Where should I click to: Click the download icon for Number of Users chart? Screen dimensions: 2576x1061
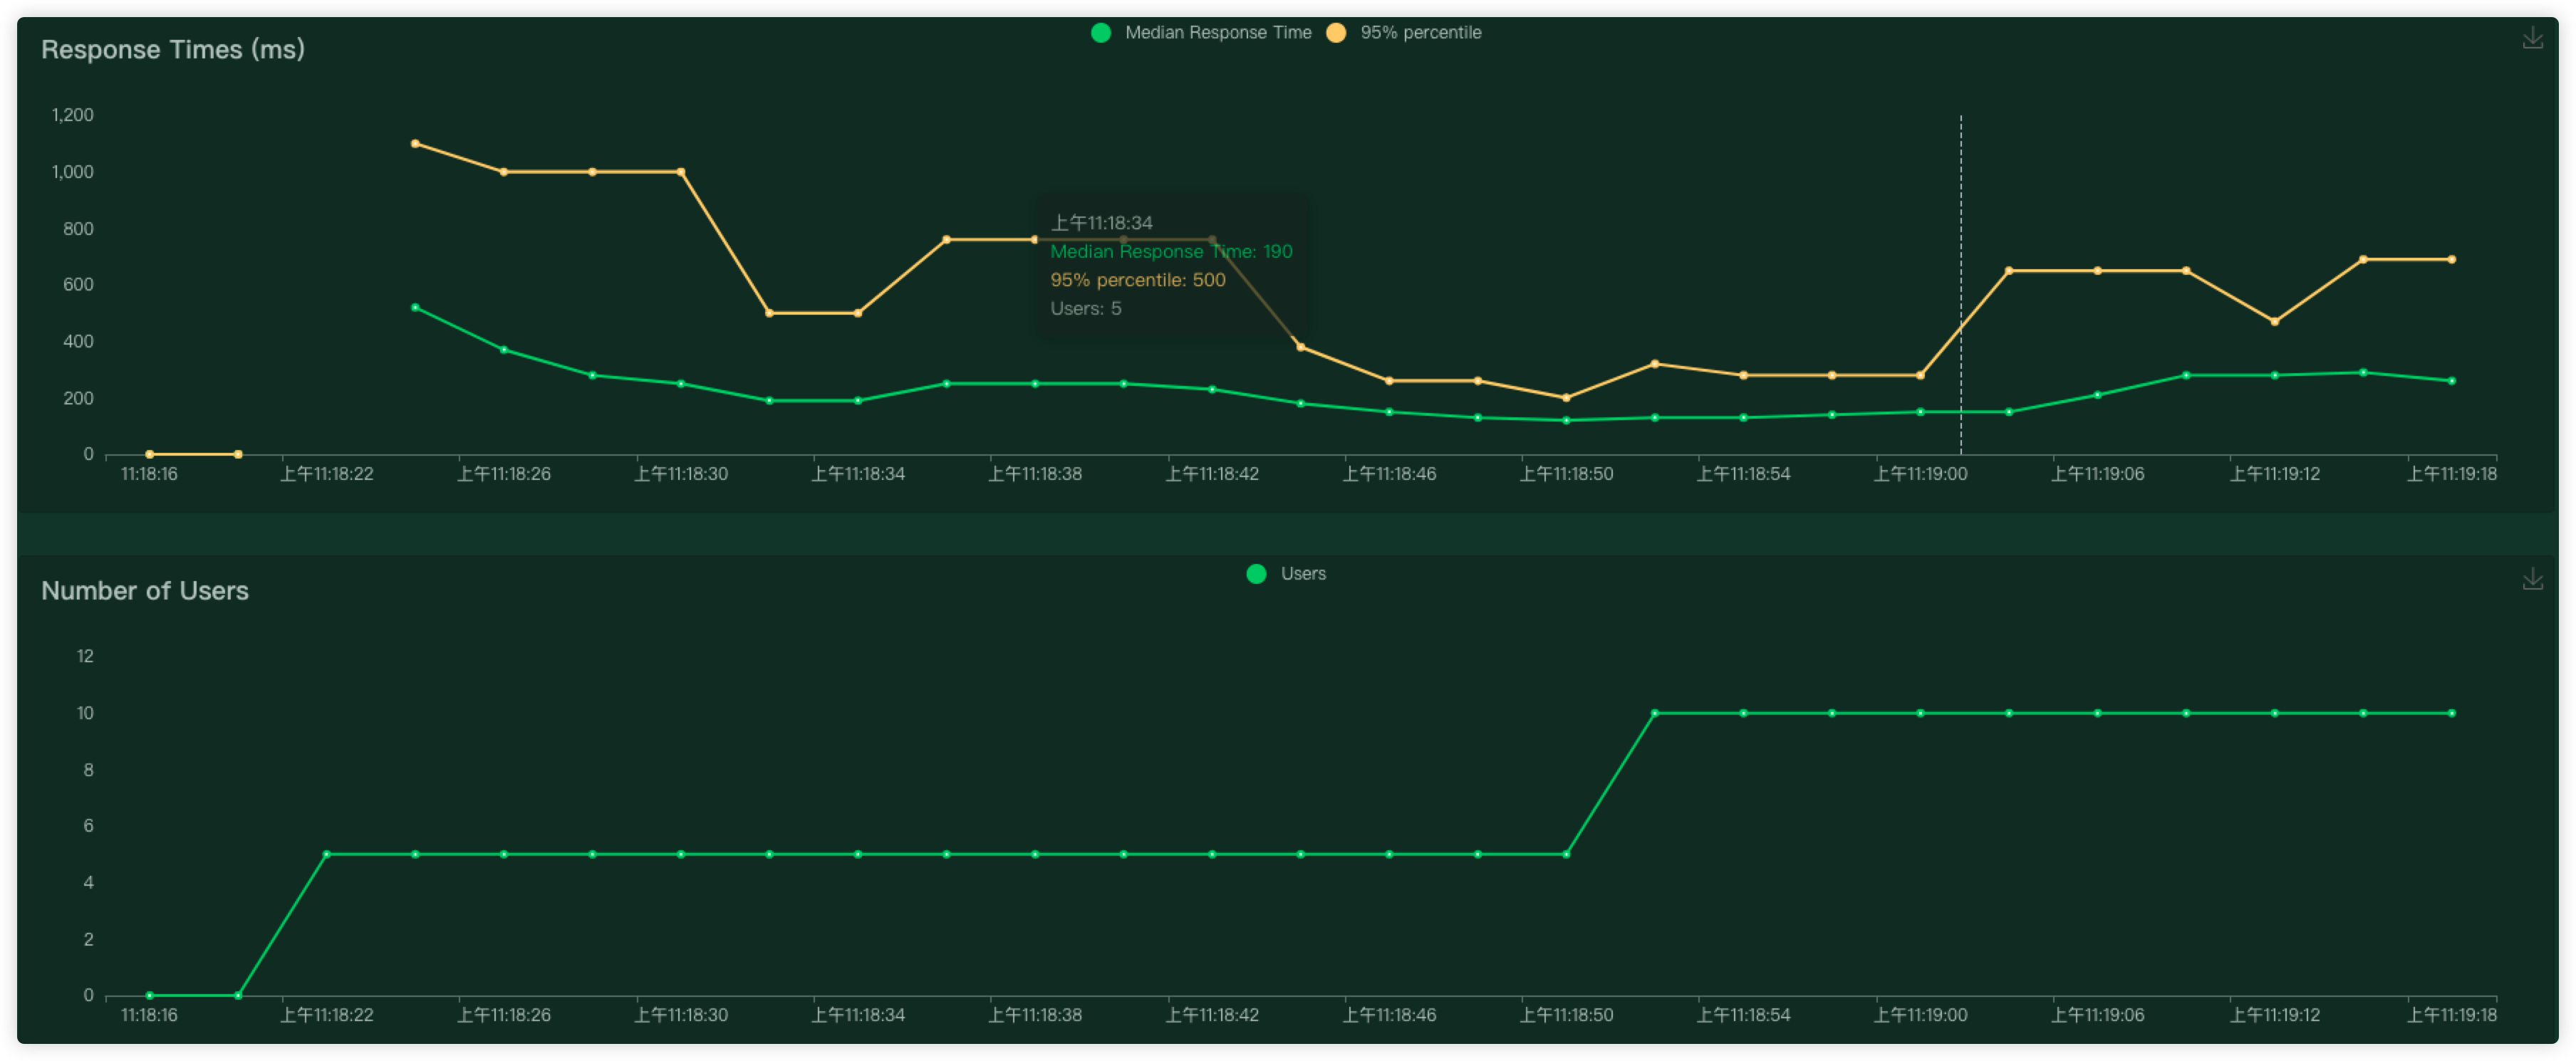pos(2534,578)
